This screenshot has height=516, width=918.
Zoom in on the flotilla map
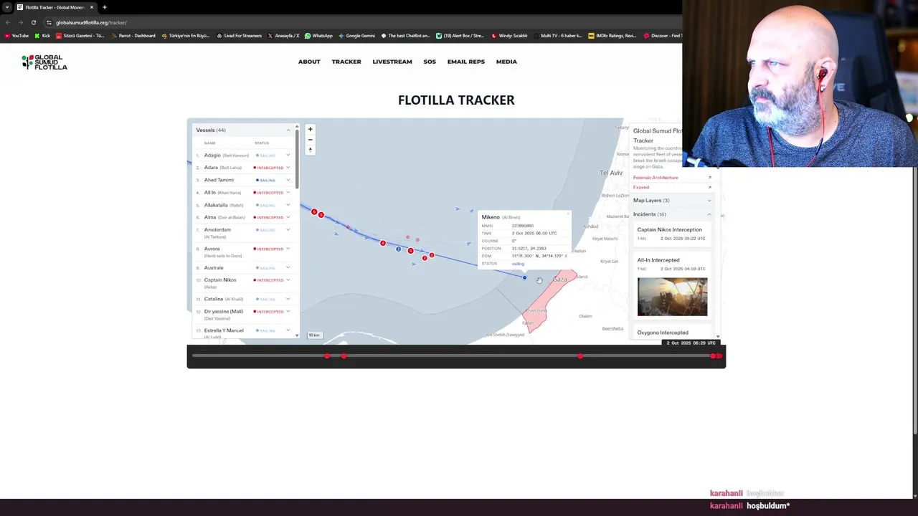(310, 130)
